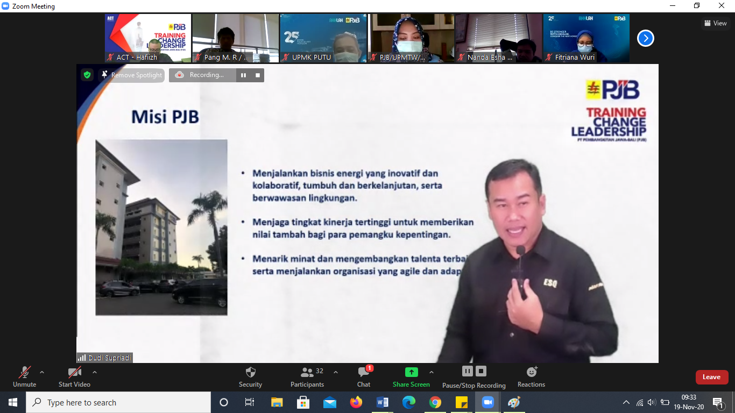Screen dimensions: 735x413
Task: Leave the meeting
Action: click(711, 377)
